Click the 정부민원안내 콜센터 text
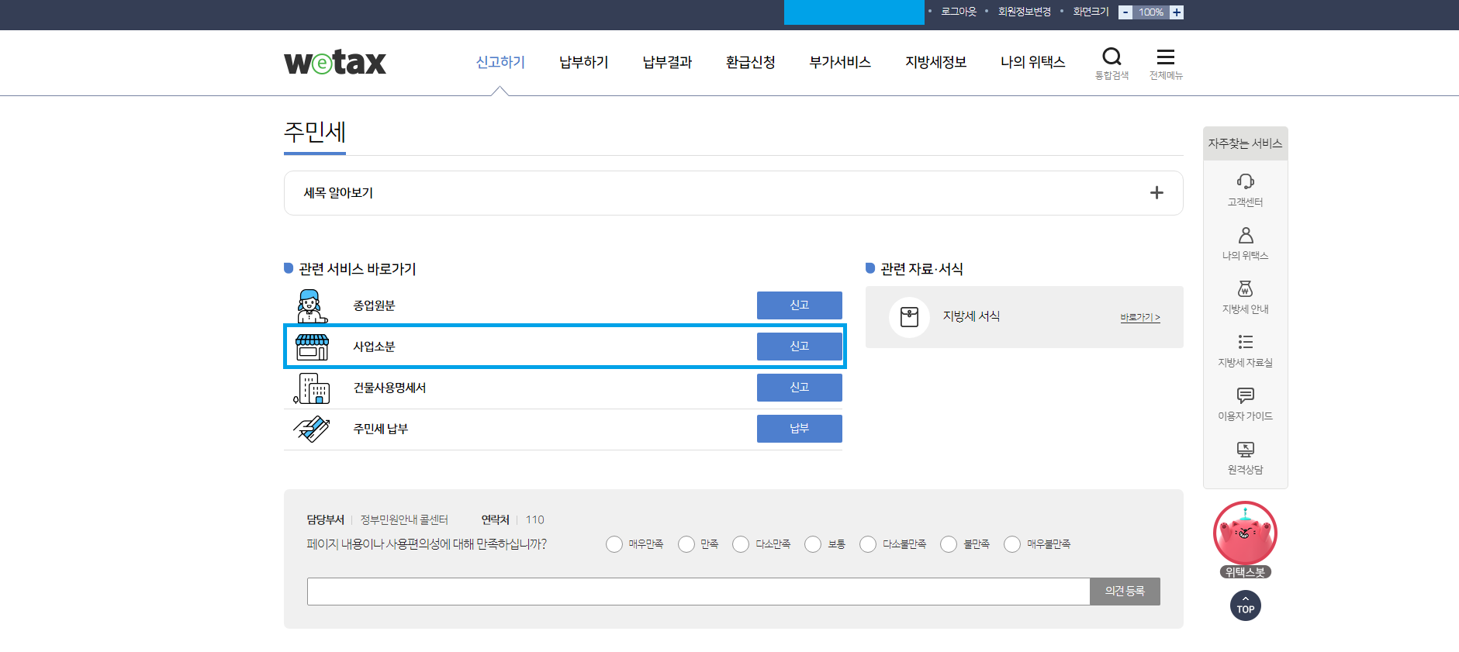Screen dimensions: 1459x652 (404, 520)
